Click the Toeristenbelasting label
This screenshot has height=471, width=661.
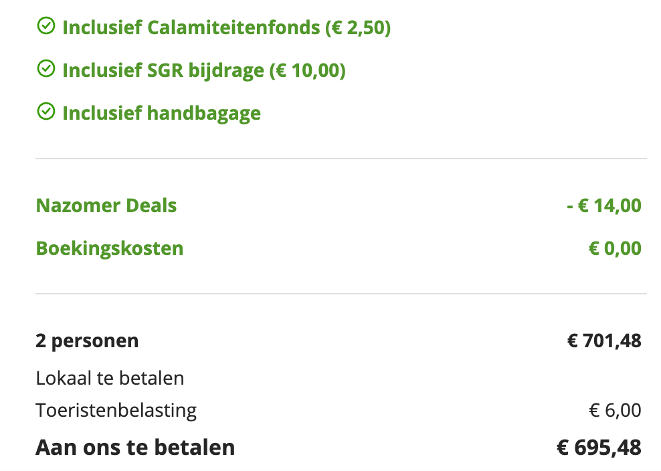click(116, 409)
